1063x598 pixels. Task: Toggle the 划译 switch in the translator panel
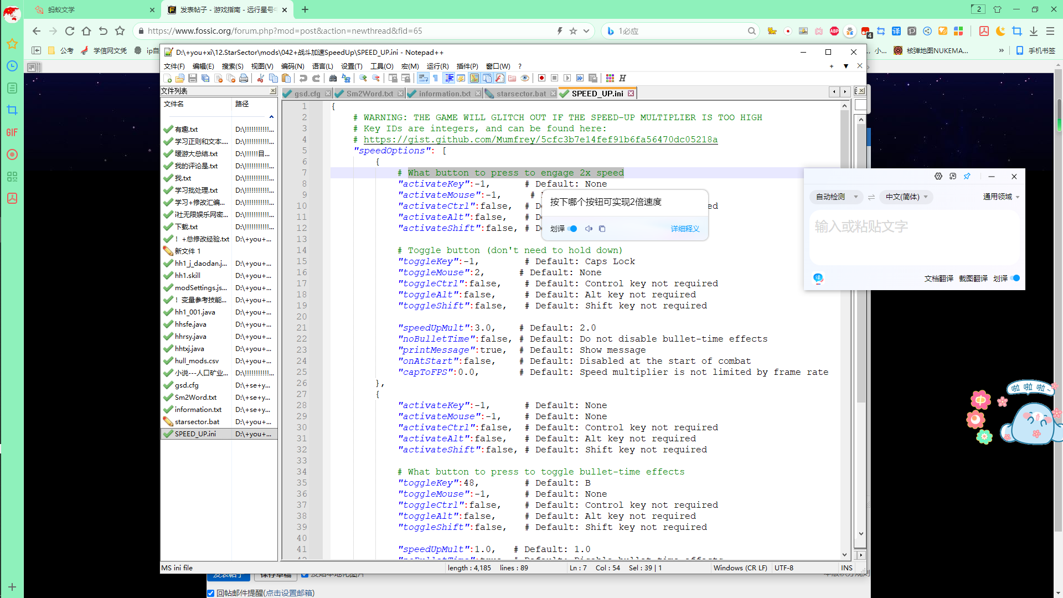(1015, 279)
